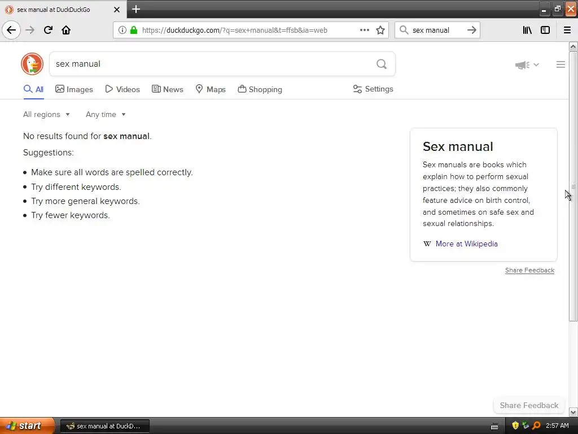The height and width of the screenshot is (434, 578).
Task: Click the 'No results found' message
Action: 87,136
